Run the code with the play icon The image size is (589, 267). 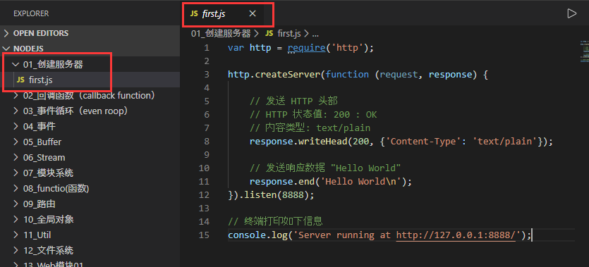coord(571,13)
